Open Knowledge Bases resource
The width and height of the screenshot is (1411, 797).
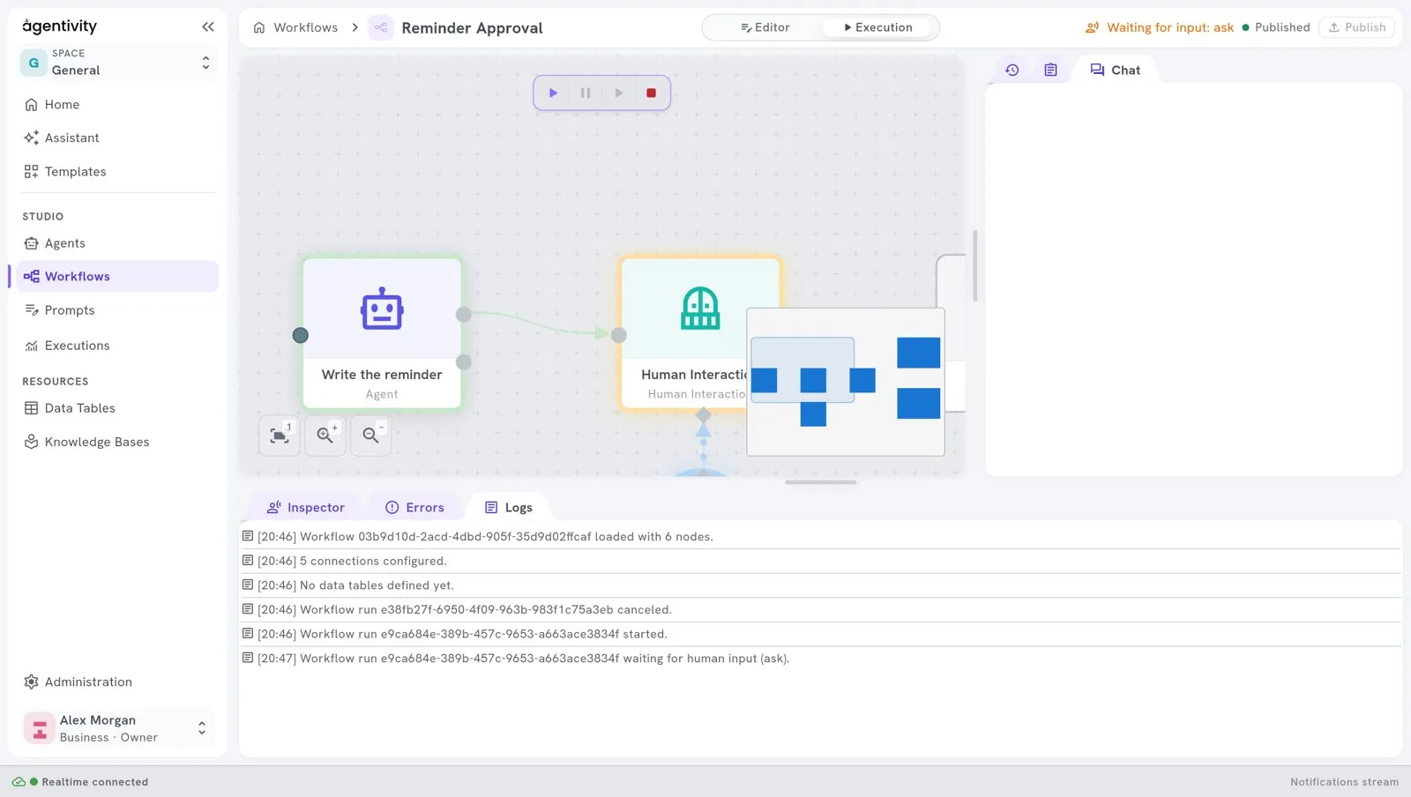pyautogui.click(x=117, y=442)
